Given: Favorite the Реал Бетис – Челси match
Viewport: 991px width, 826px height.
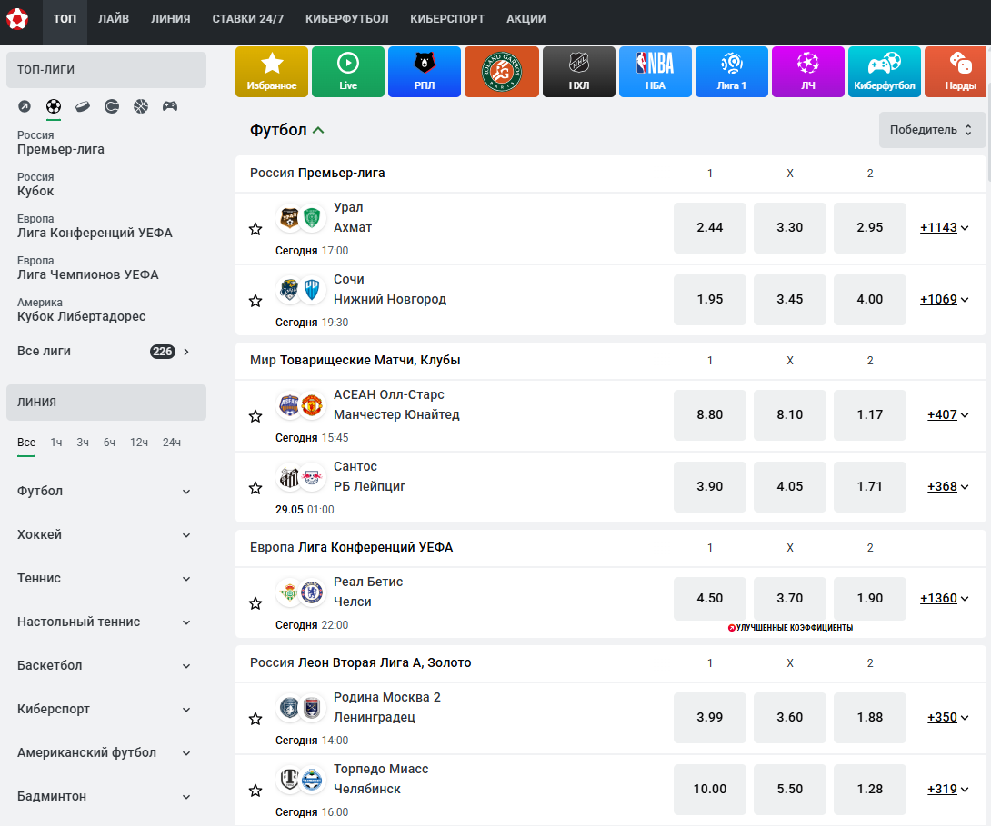Looking at the screenshot, I should coord(255,603).
